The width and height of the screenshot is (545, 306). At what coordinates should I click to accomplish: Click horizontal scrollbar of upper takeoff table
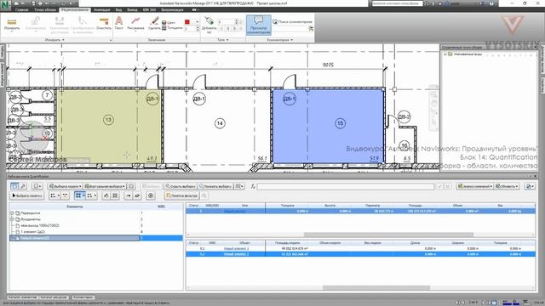pos(388,235)
